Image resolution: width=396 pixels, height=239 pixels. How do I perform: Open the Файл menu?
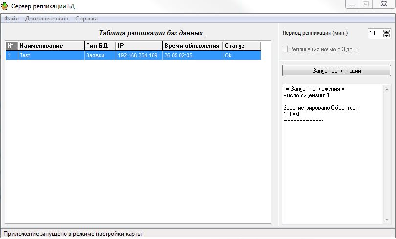pyautogui.click(x=12, y=19)
